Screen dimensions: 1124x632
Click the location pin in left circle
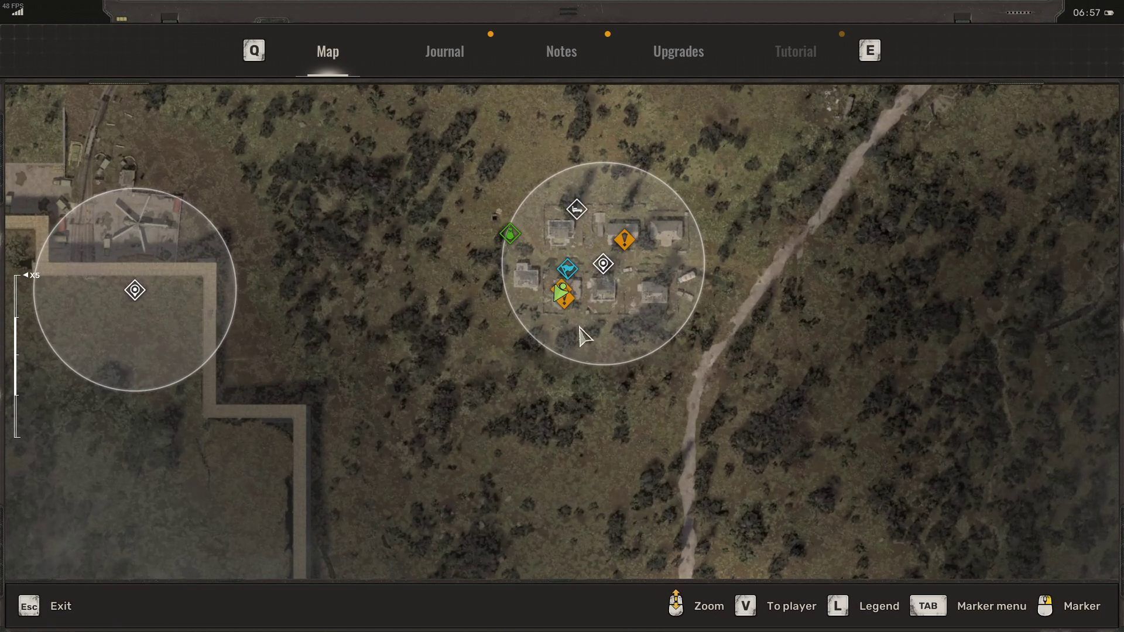pos(135,290)
